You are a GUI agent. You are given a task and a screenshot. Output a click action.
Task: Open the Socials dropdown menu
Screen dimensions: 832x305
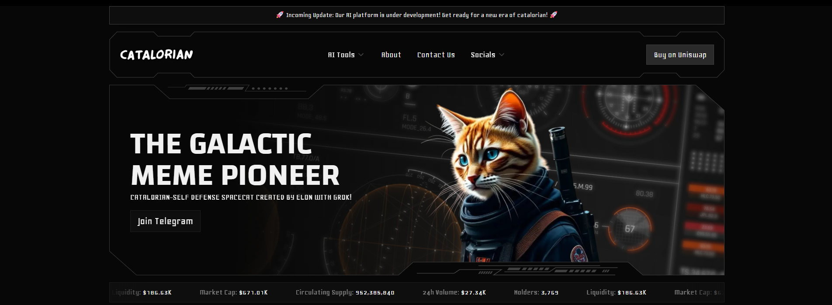click(488, 55)
